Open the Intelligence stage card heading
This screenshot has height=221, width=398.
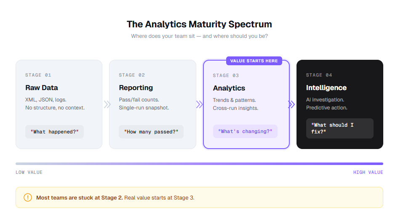(326, 88)
